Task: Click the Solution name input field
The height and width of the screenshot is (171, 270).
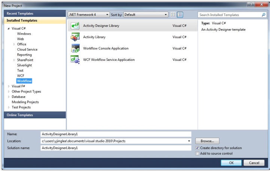Action: click(116, 148)
